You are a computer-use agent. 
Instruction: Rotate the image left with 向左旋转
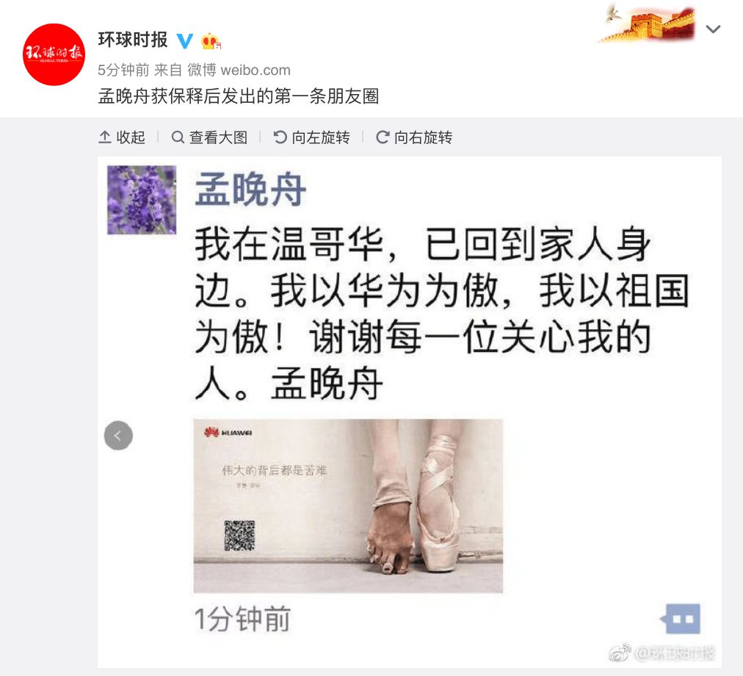312,137
